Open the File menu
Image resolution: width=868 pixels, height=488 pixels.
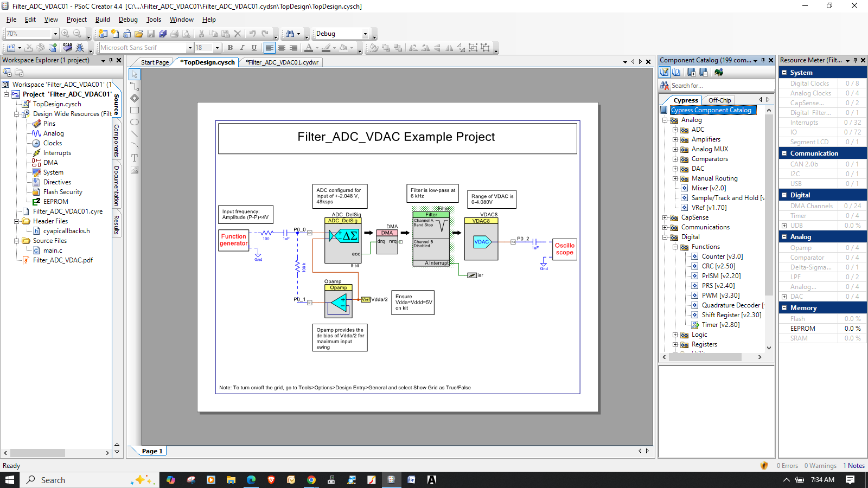11,20
